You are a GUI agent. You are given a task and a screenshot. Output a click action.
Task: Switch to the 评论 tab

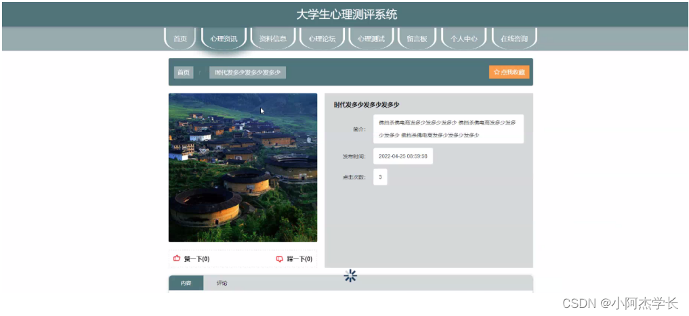coord(222,283)
